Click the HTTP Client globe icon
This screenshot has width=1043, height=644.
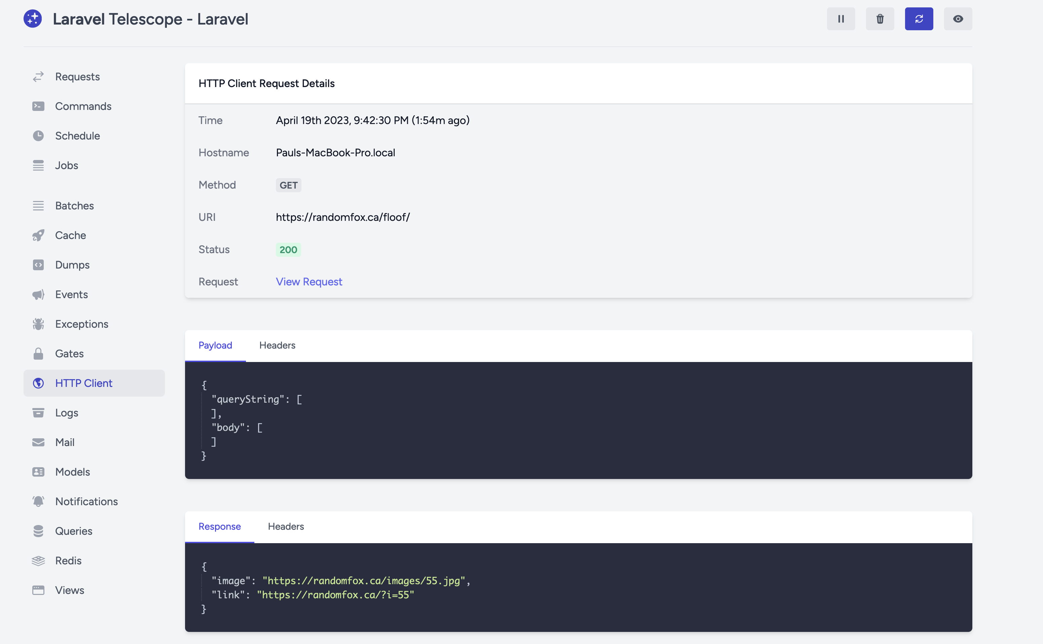click(38, 383)
